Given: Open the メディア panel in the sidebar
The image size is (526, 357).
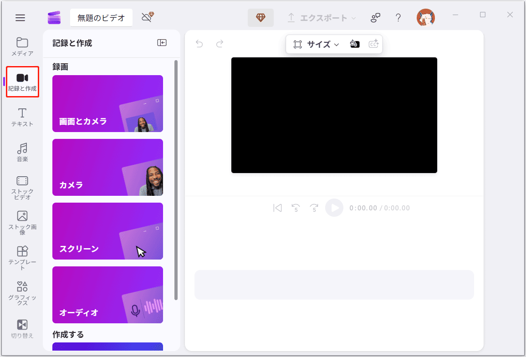Looking at the screenshot, I should tap(21, 47).
